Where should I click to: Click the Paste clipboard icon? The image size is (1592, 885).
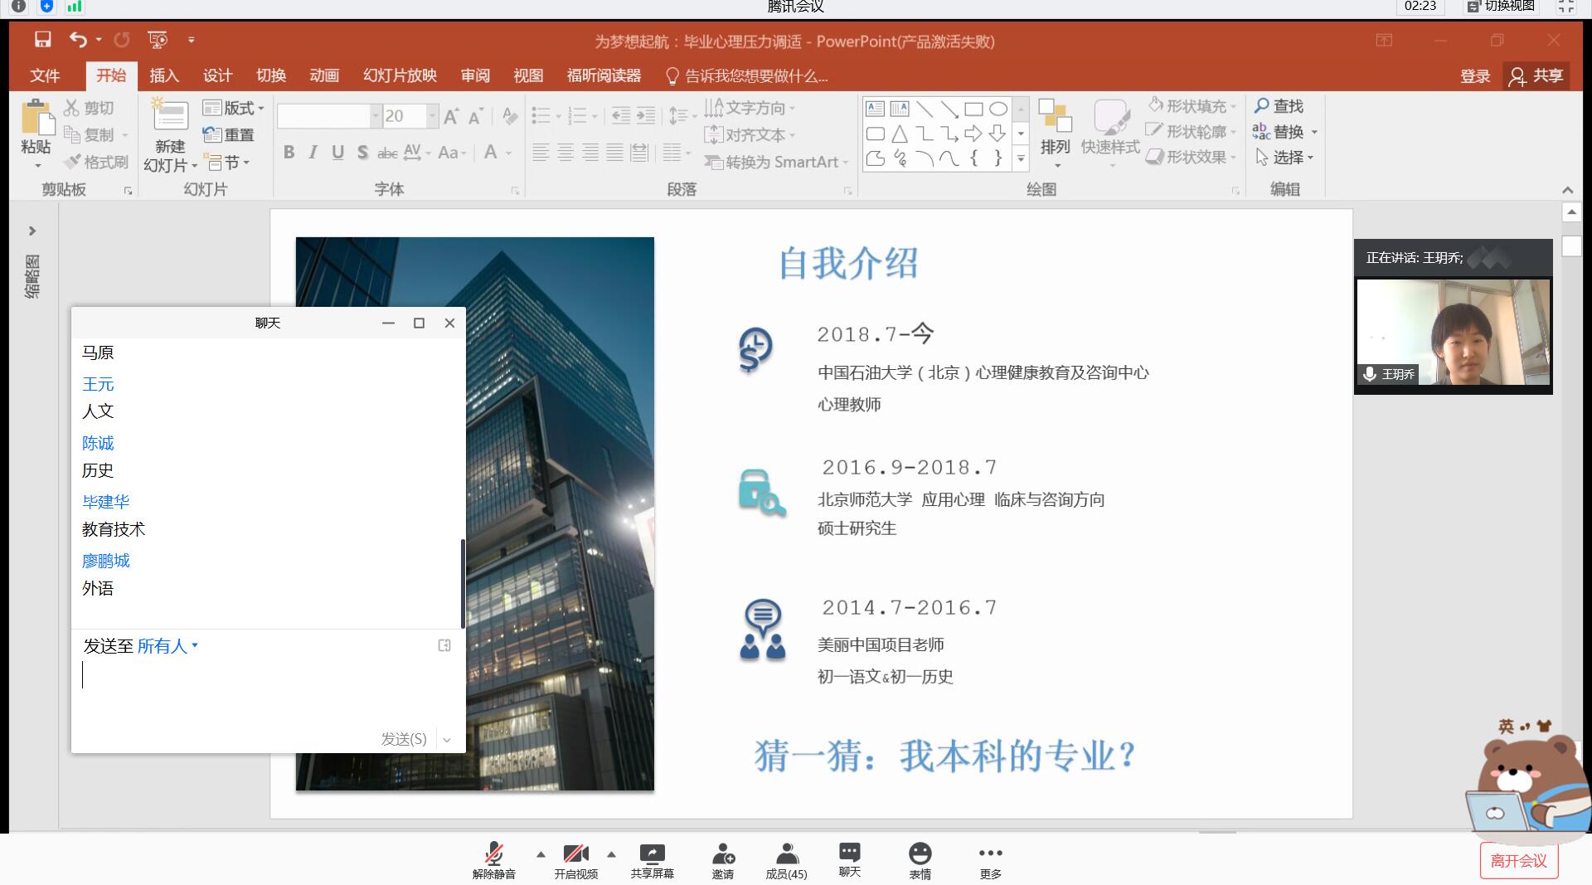click(x=36, y=118)
